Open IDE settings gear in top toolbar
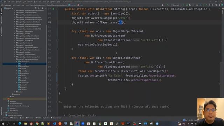Screen dimensions: 224x126 pyautogui.click(x=219, y=5)
